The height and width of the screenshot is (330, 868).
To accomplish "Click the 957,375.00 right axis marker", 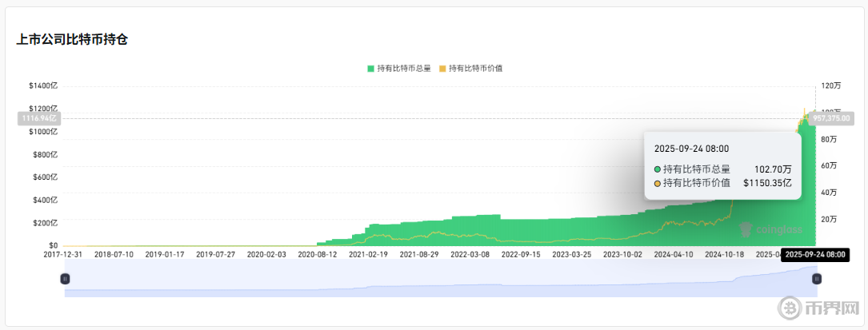I will pyautogui.click(x=831, y=118).
